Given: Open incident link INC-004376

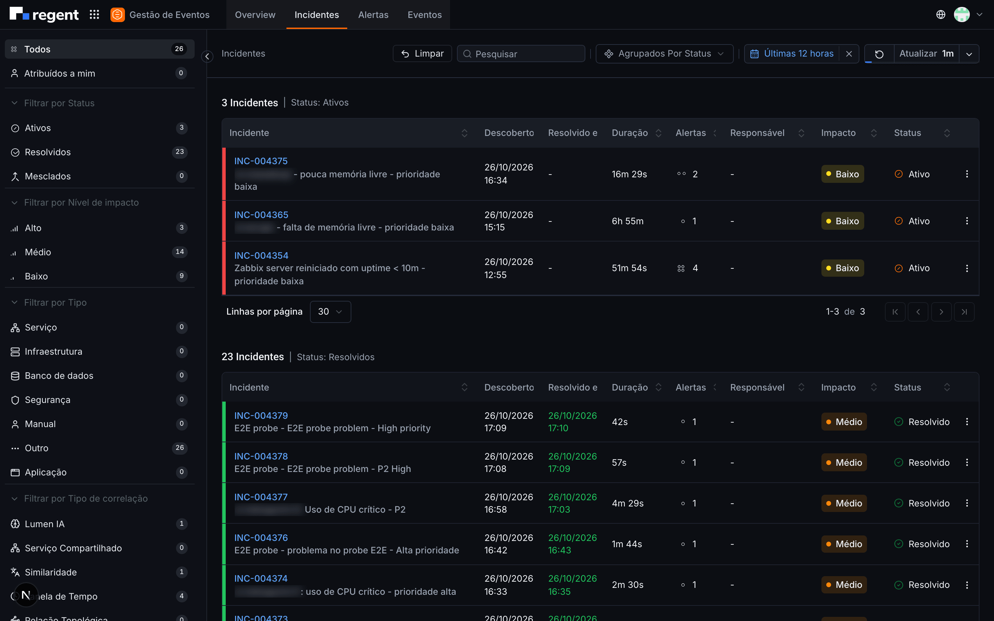Looking at the screenshot, I should [x=261, y=538].
